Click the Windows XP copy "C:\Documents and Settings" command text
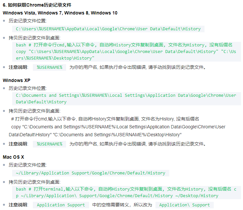The image size is (243, 210). 117,131
